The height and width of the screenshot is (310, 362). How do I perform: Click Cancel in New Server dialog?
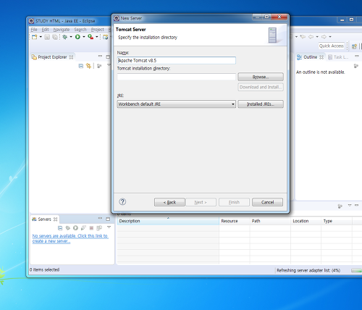(267, 202)
